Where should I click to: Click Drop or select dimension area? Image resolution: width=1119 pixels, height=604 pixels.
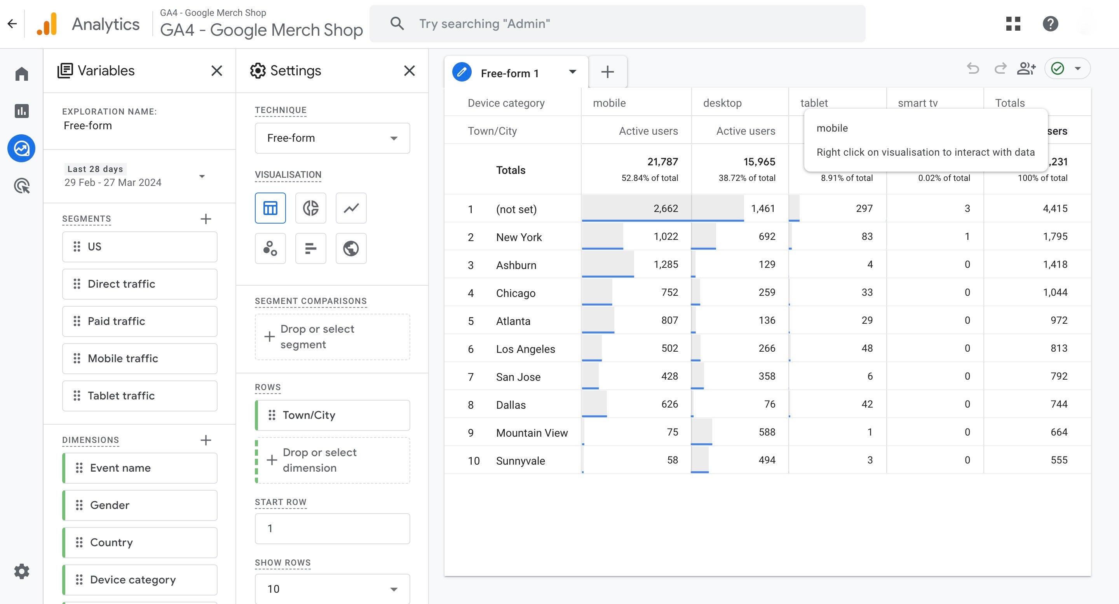click(x=332, y=460)
